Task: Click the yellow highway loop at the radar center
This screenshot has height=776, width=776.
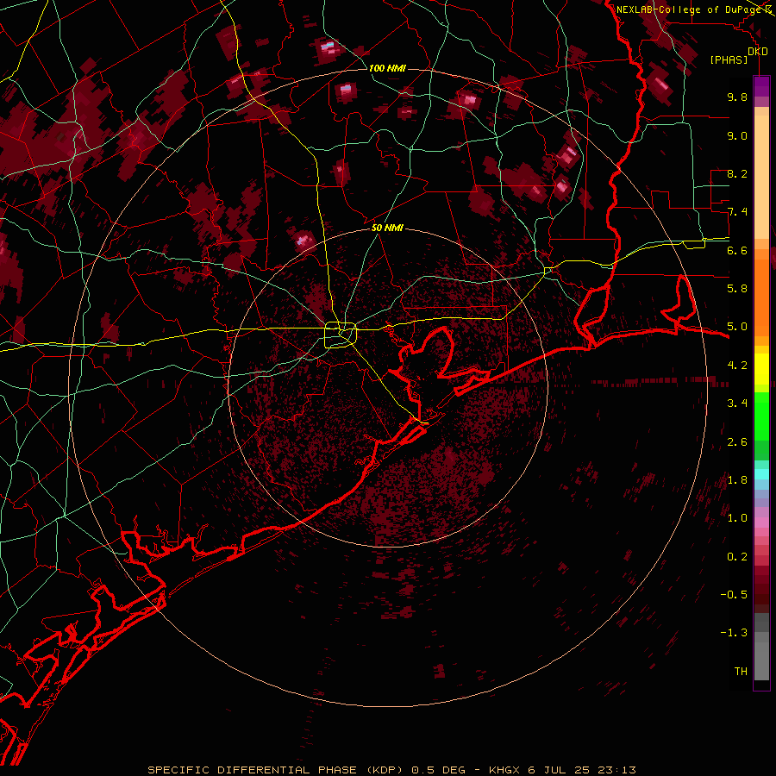Action: (x=340, y=335)
